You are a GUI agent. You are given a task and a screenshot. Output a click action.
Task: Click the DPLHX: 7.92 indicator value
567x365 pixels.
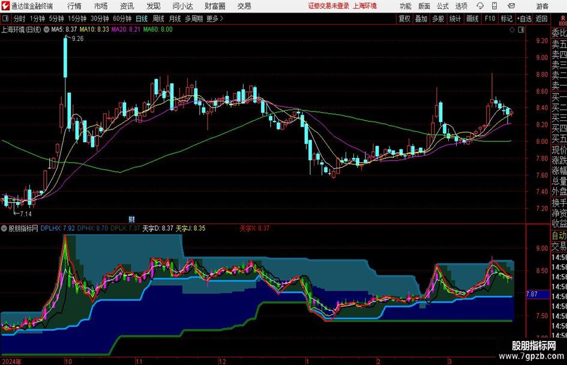click(x=58, y=228)
